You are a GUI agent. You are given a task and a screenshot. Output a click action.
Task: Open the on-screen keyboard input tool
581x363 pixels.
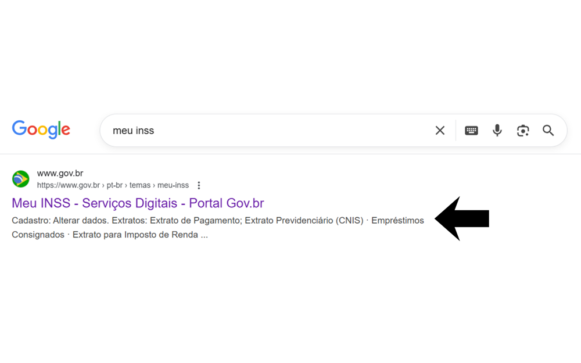[471, 131]
